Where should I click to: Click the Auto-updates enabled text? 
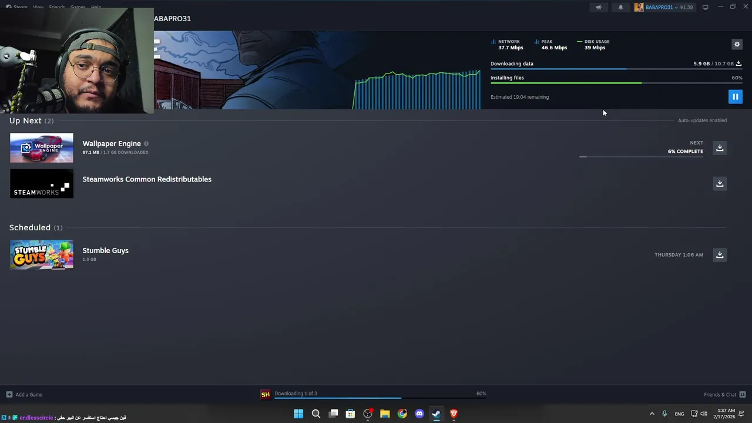tap(702, 120)
